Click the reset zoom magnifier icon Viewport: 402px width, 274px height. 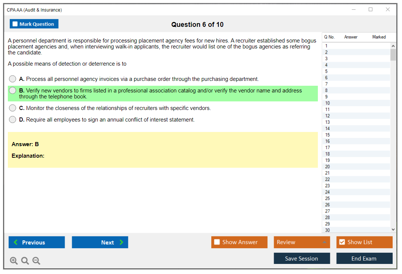tap(25, 261)
